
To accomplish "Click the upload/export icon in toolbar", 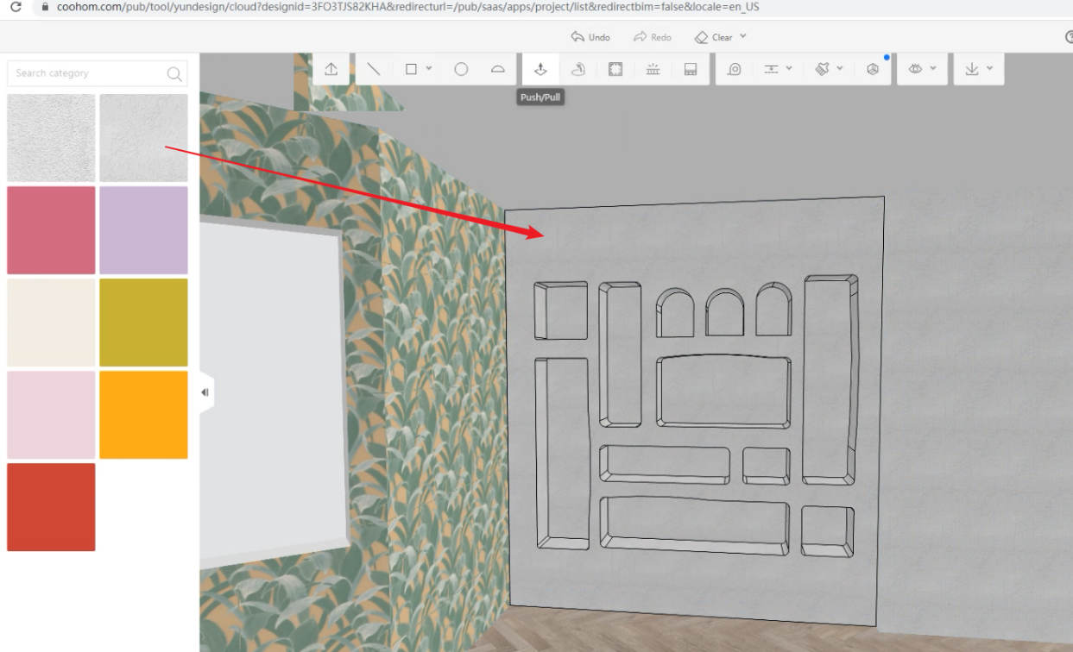I will pyautogui.click(x=331, y=70).
